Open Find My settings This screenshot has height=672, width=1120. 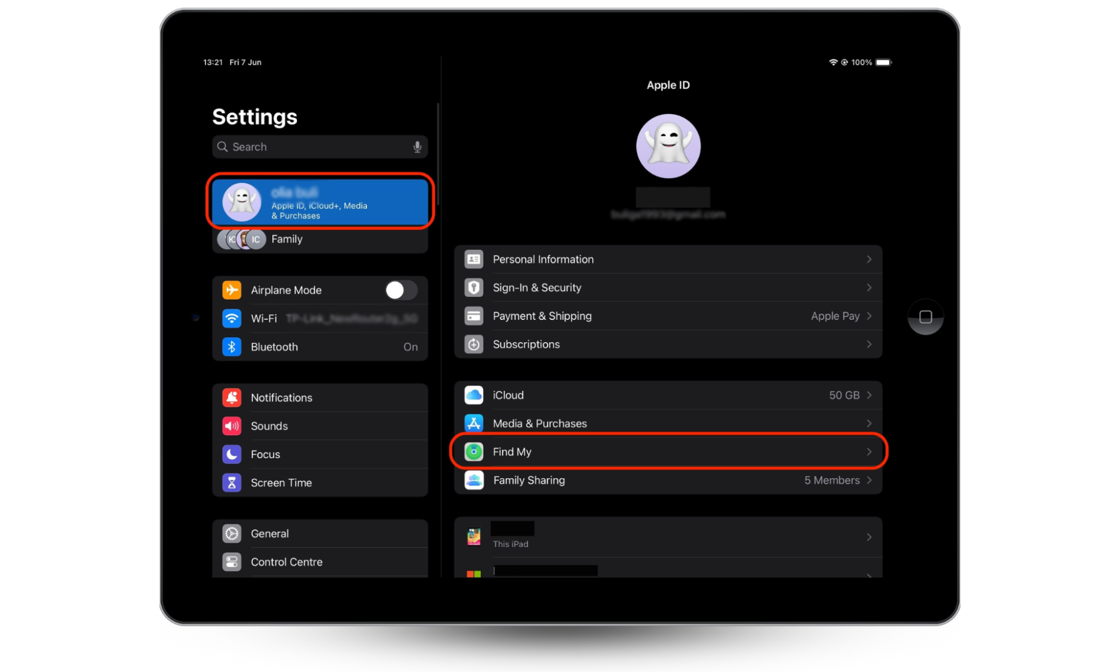[x=668, y=451]
